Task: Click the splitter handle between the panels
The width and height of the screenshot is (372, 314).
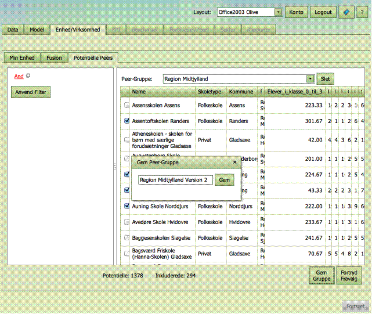Action: point(115,167)
